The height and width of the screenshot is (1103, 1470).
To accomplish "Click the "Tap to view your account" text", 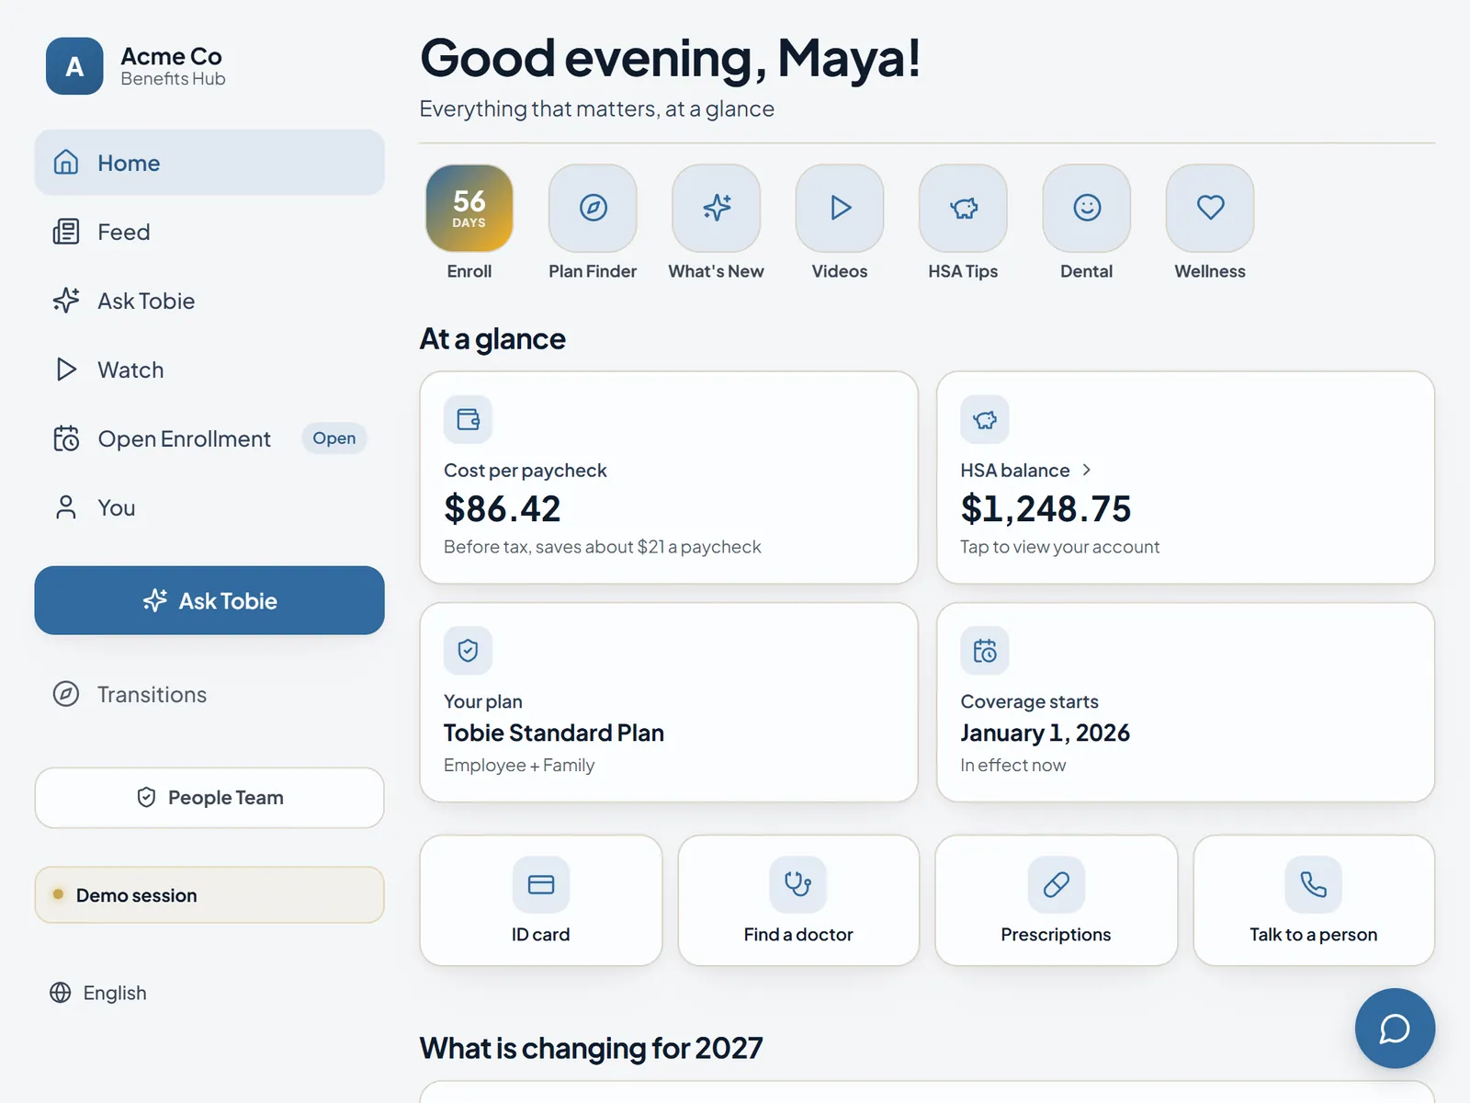I will pos(1060,547).
